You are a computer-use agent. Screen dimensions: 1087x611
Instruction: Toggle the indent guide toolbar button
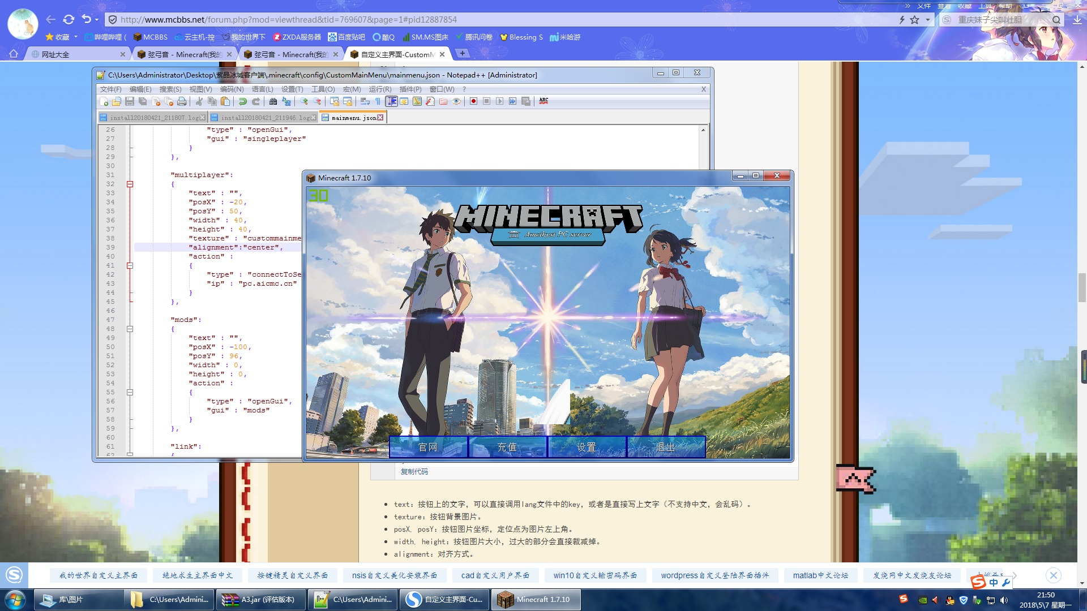[391, 101]
